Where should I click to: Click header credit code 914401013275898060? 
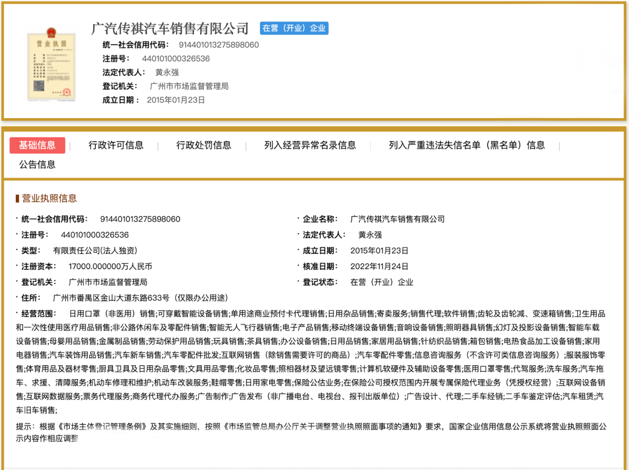218,45
